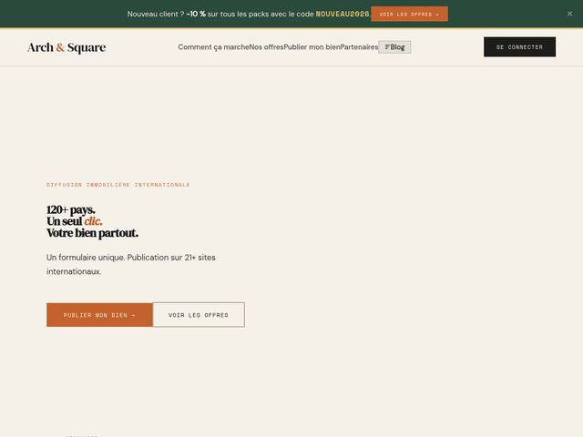Screen dimensions: 583x437
Task: Go to Publier mon bien nav link
Action: tap(312, 47)
